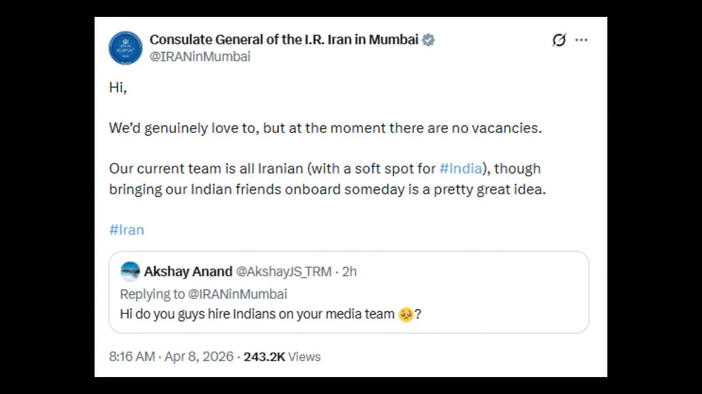Click the 2h timestamp in quoted post

point(349,271)
